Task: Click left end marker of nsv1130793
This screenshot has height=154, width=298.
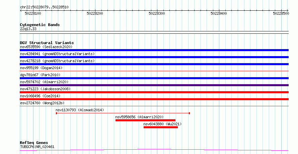Action: tap(57, 113)
